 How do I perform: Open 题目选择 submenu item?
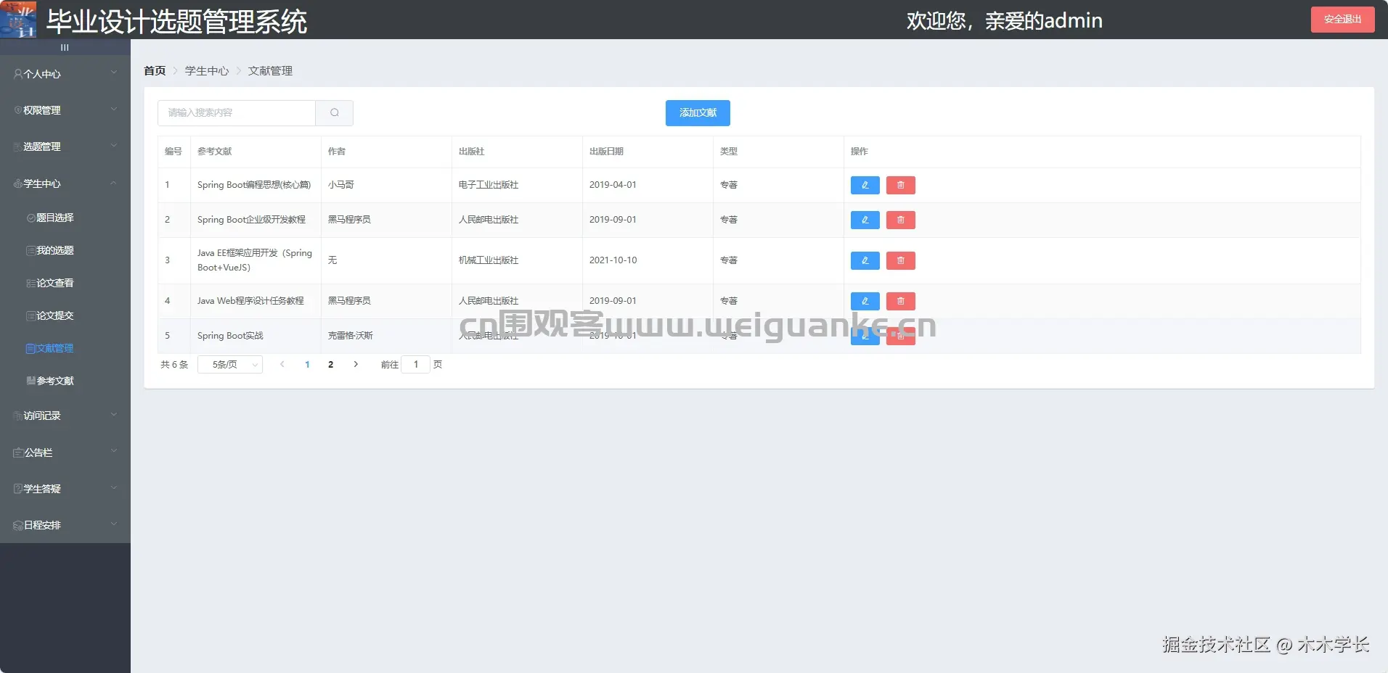coord(65,218)
